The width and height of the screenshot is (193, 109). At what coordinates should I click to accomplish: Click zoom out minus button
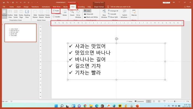[x=168, y=101]
